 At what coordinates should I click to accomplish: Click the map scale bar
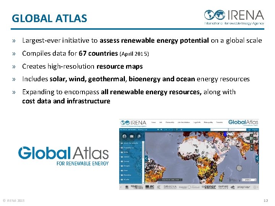click(235, 180)
